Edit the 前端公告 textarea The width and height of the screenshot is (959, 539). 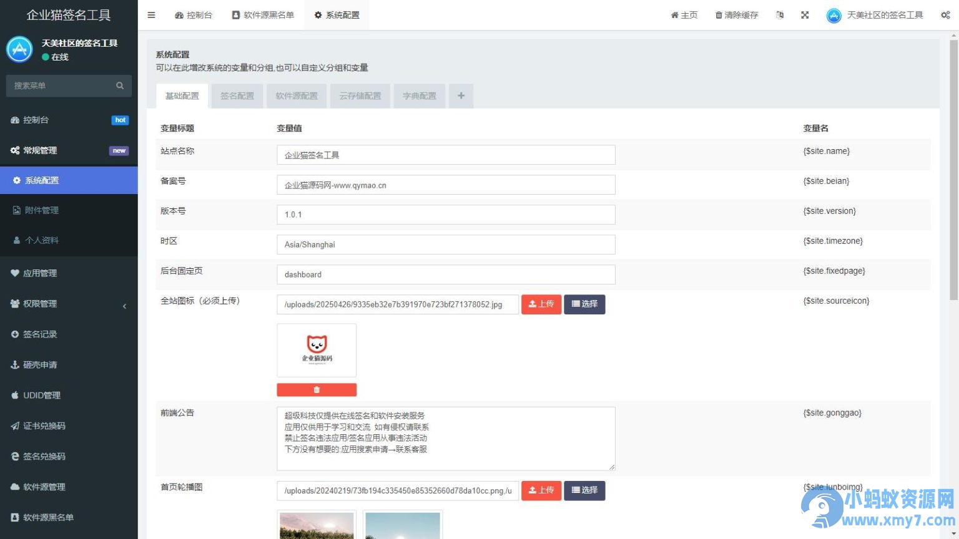point(446,439)
